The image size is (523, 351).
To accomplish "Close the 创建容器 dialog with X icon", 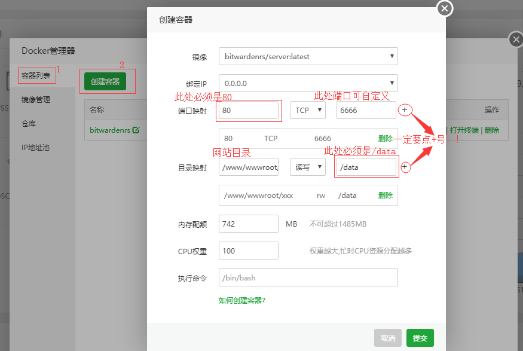I will [445, 8].
